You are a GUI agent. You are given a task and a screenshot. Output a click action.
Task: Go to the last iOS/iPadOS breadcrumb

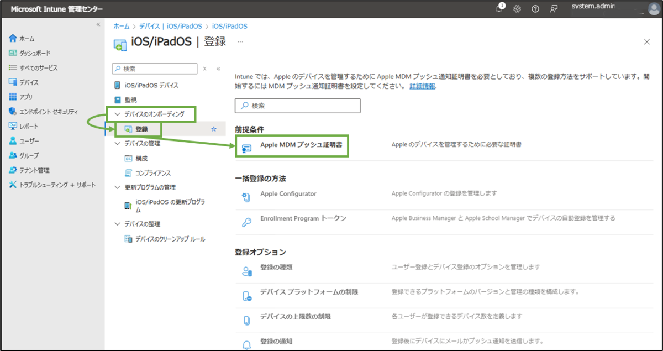point(230,26)
